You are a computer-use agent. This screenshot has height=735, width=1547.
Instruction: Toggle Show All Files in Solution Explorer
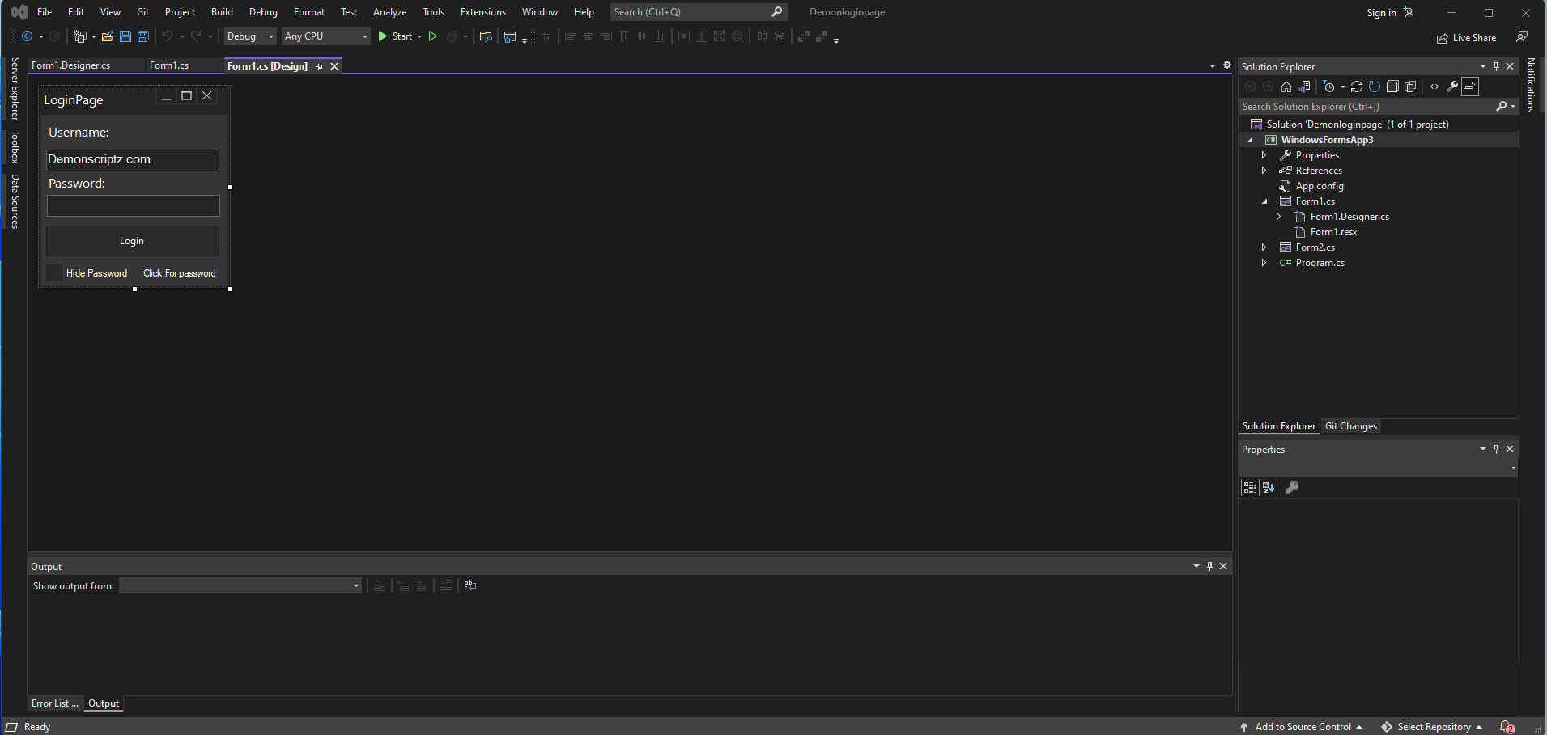point(1410,87)
